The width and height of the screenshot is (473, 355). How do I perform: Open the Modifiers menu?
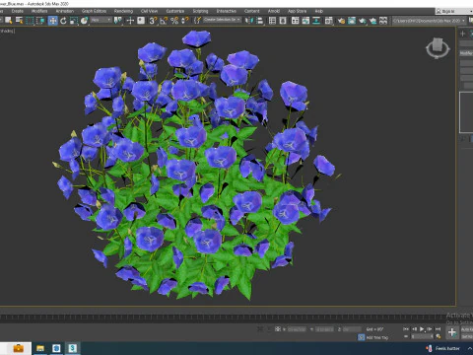[x=39, y=11]
